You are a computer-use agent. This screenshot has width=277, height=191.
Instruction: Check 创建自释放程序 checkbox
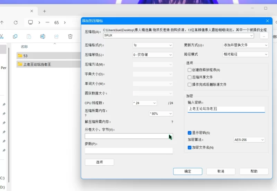point(189,70)
